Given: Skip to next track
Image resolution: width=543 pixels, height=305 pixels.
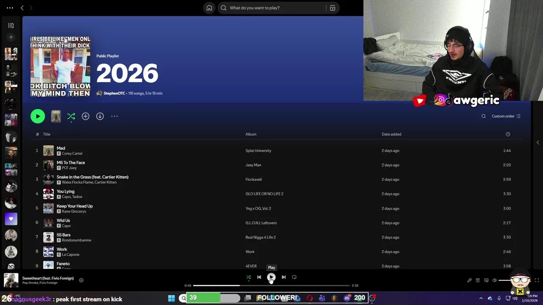Looking at the screenshot, I should (x=283, y=277).
